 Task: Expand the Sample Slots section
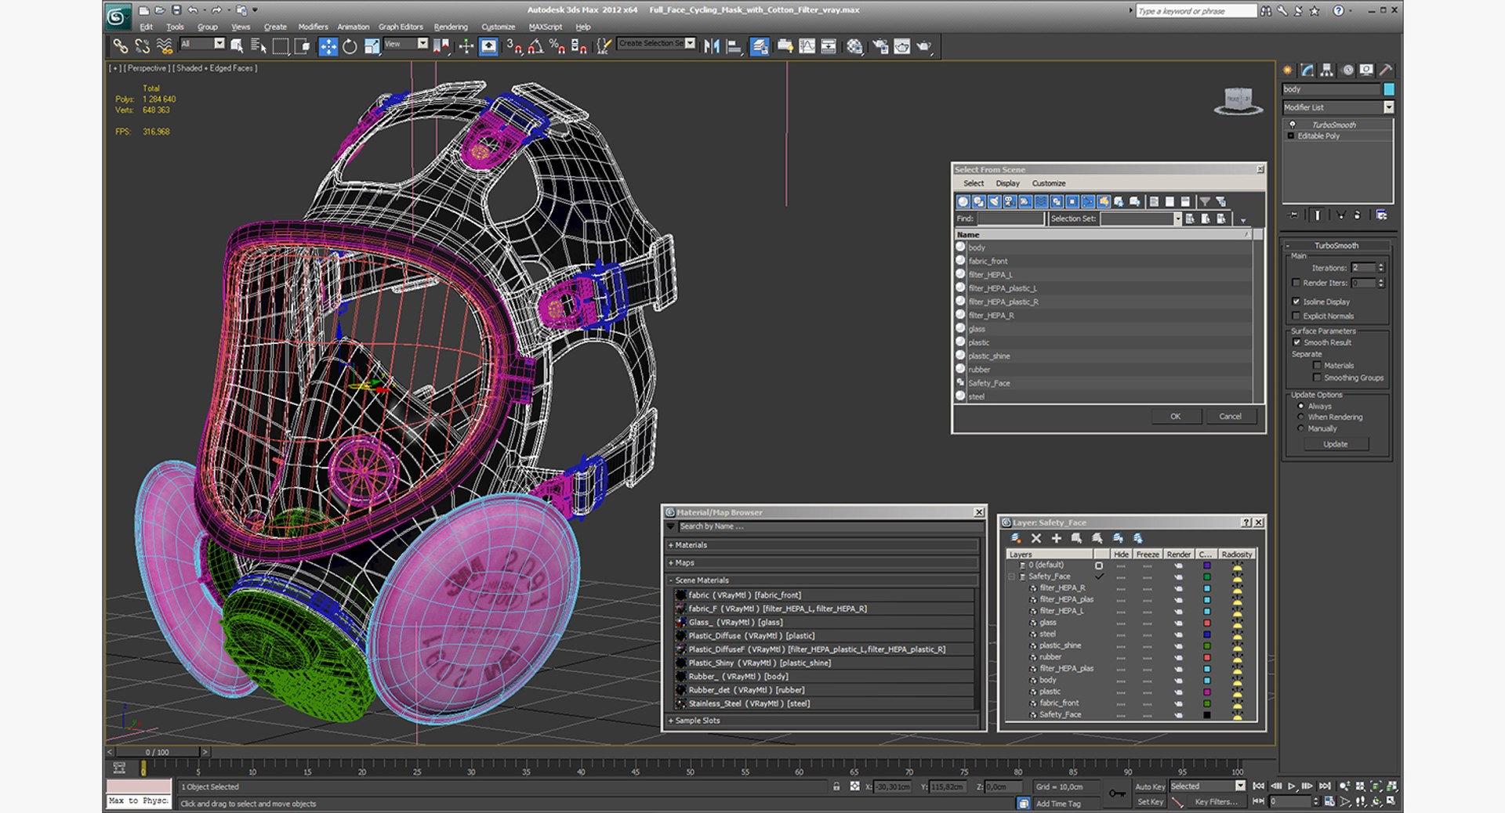coord(697,721)
